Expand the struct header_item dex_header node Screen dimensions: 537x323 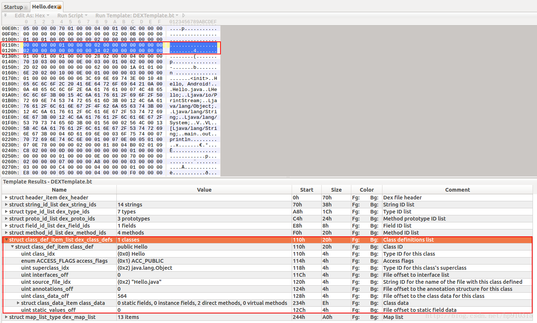coord(6,198)
